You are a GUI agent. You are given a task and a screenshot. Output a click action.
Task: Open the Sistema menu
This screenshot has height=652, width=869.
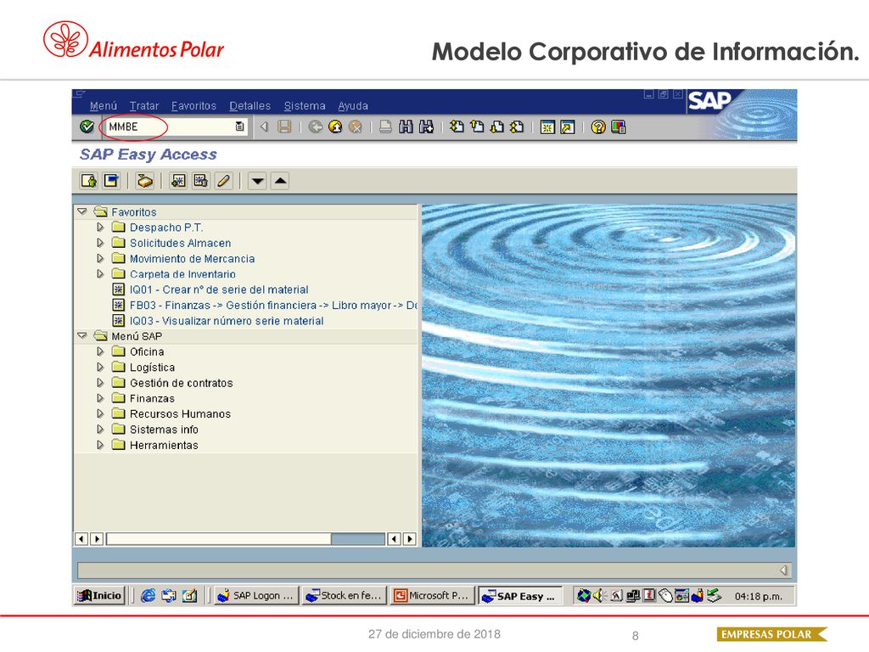pos(305,106)
